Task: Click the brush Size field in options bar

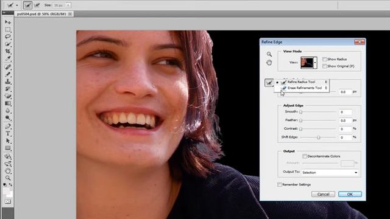Action: point(59,5)
